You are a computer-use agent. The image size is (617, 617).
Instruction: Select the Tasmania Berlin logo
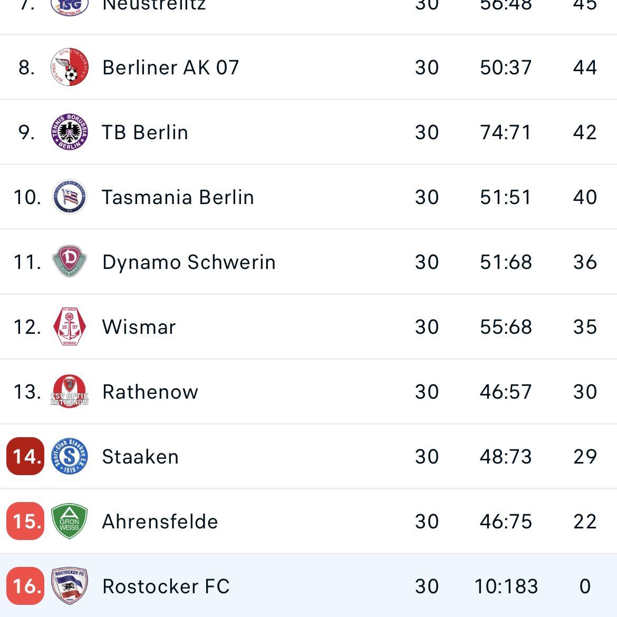(x=70, y=197)
